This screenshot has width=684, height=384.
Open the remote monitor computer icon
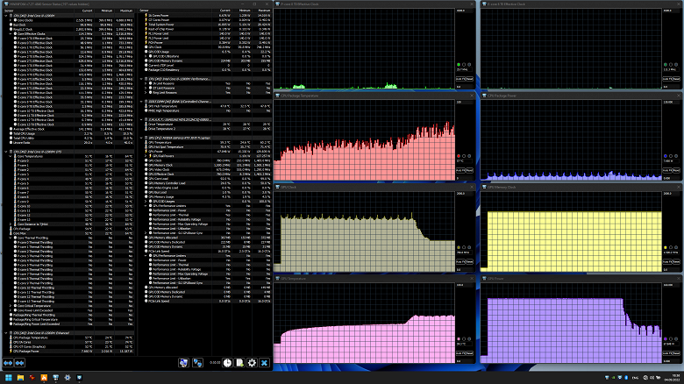(183, 363)
